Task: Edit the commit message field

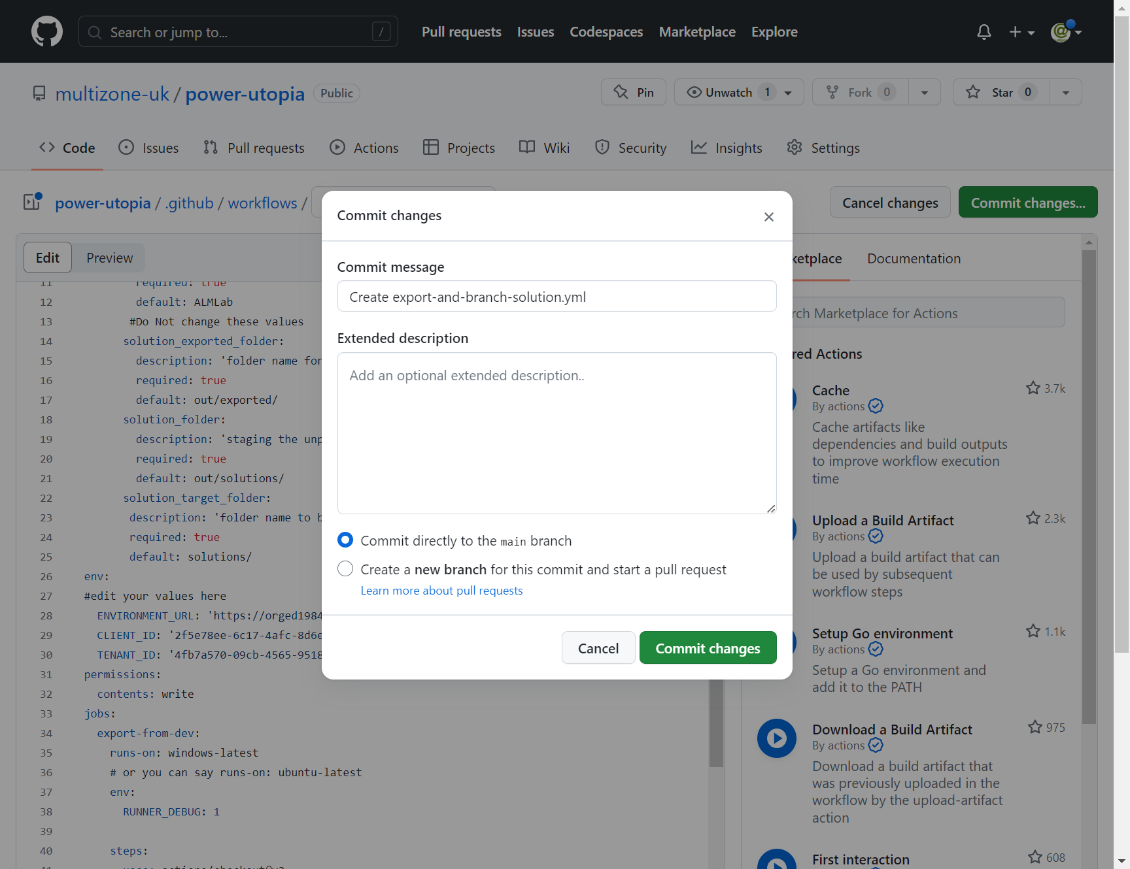Action: 556,296
